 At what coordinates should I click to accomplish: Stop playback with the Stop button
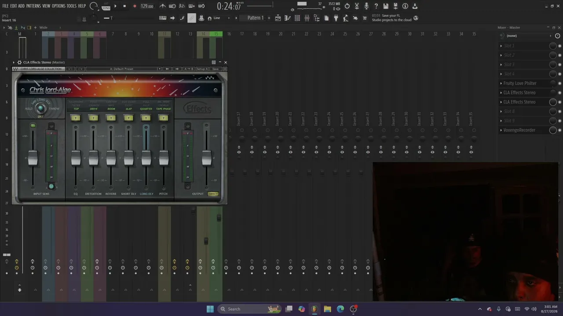pyautogui.click(x=124, y=6)
